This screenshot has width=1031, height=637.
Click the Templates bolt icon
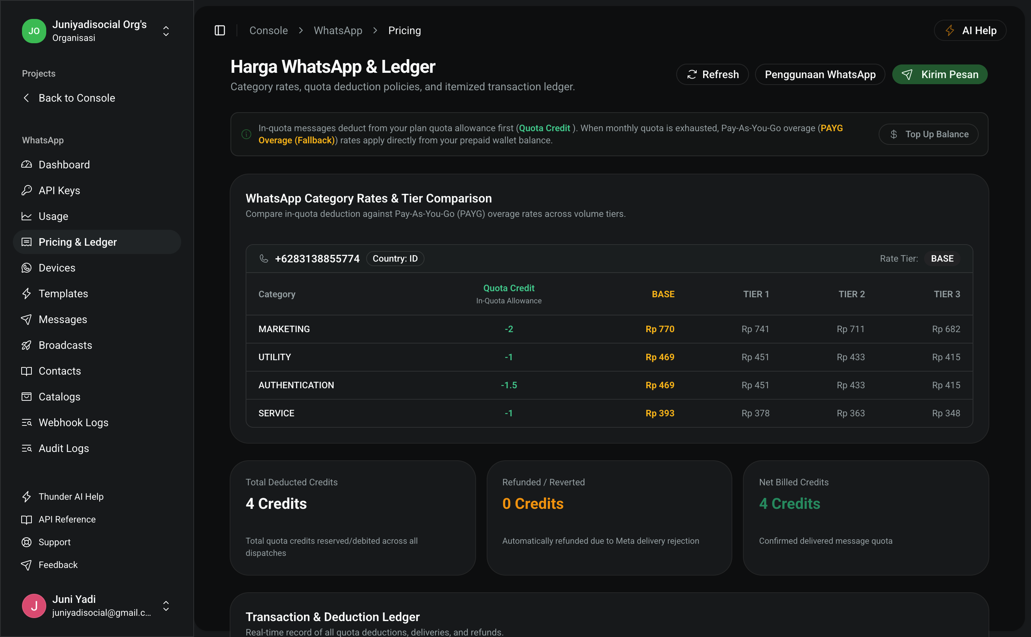pos(27,293)
